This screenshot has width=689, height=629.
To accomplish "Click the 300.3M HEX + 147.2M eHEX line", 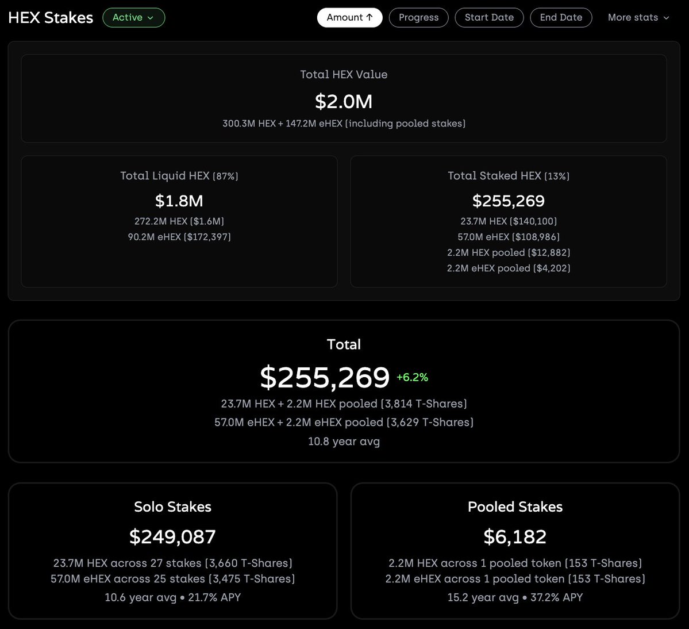I will click(344, 124).
